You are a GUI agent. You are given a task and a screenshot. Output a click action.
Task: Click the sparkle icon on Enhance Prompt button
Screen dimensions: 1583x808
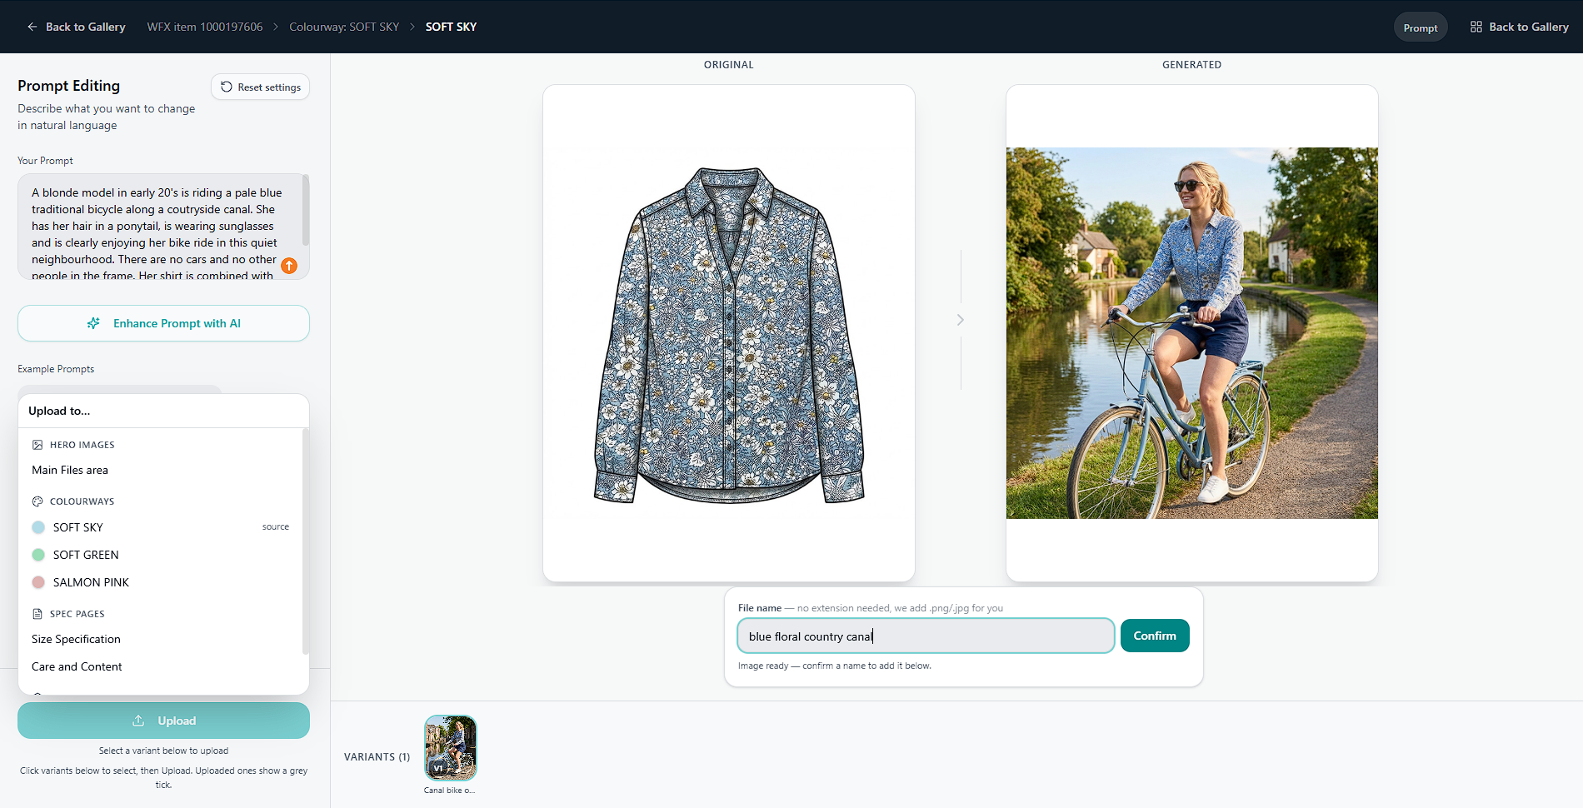coord(94,323)
